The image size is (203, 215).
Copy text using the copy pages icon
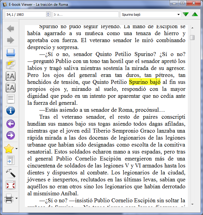(10, 64)
